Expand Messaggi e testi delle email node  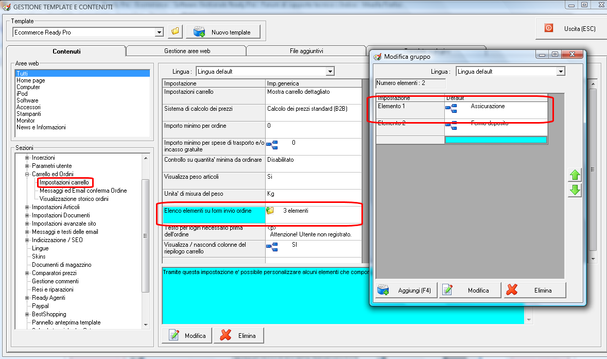(x=27, y=232)
